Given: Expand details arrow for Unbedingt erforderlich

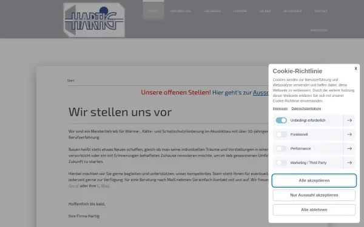Looking at the screenshot, I should 349,120.
